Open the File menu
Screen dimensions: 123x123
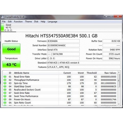4,22
